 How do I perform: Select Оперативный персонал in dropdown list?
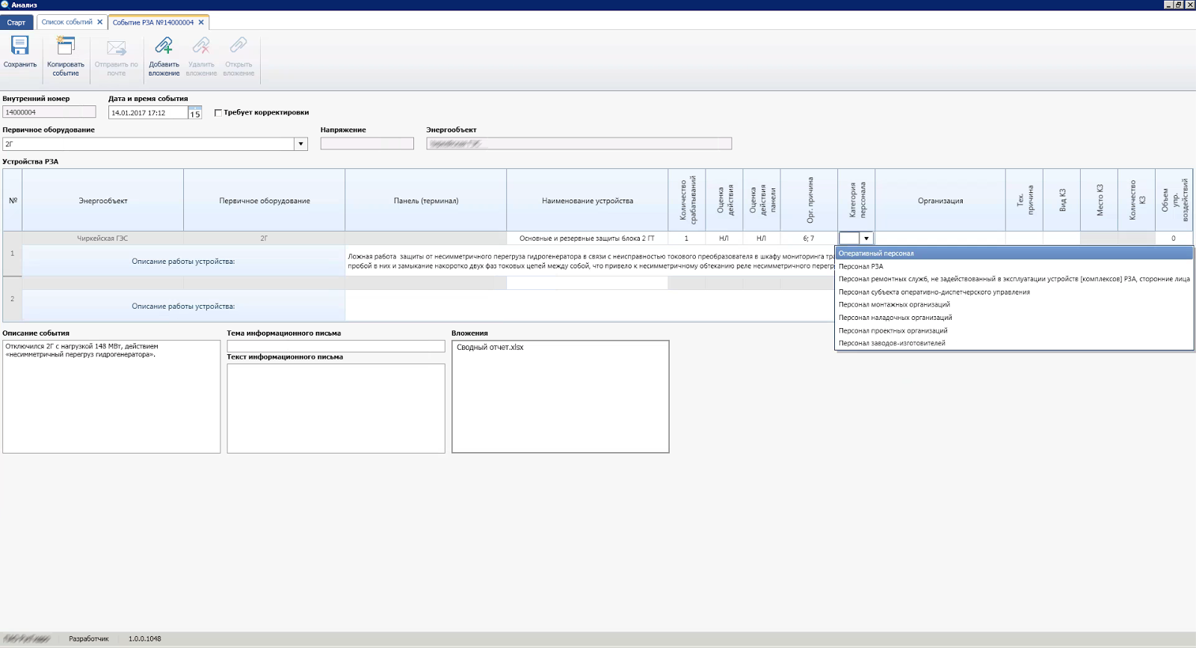pos(1014,253)
